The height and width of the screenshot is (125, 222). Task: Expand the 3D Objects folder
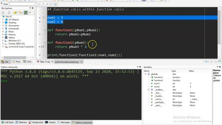(3, 19)
